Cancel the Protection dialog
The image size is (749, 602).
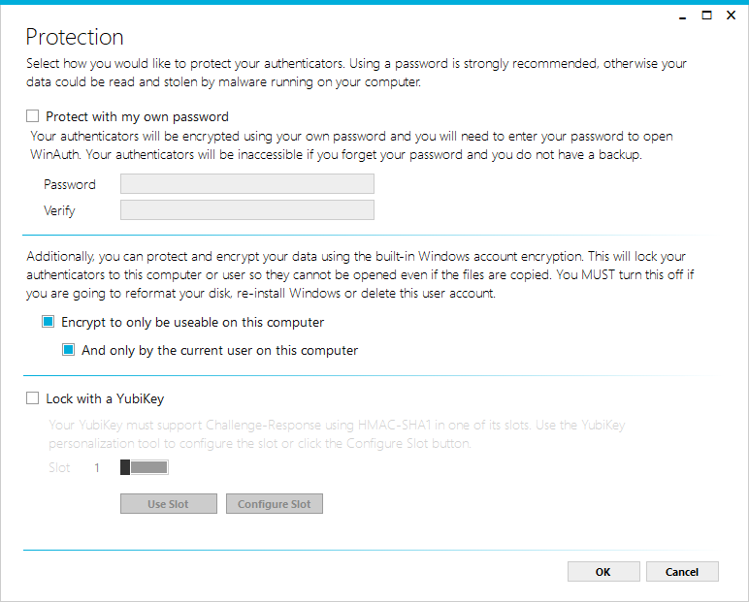(682, 572)
